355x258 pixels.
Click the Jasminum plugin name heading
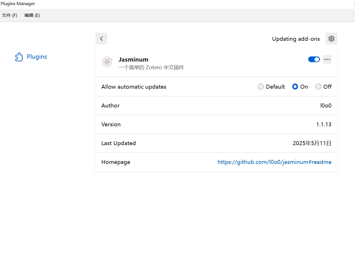click(x=133, y=60)
